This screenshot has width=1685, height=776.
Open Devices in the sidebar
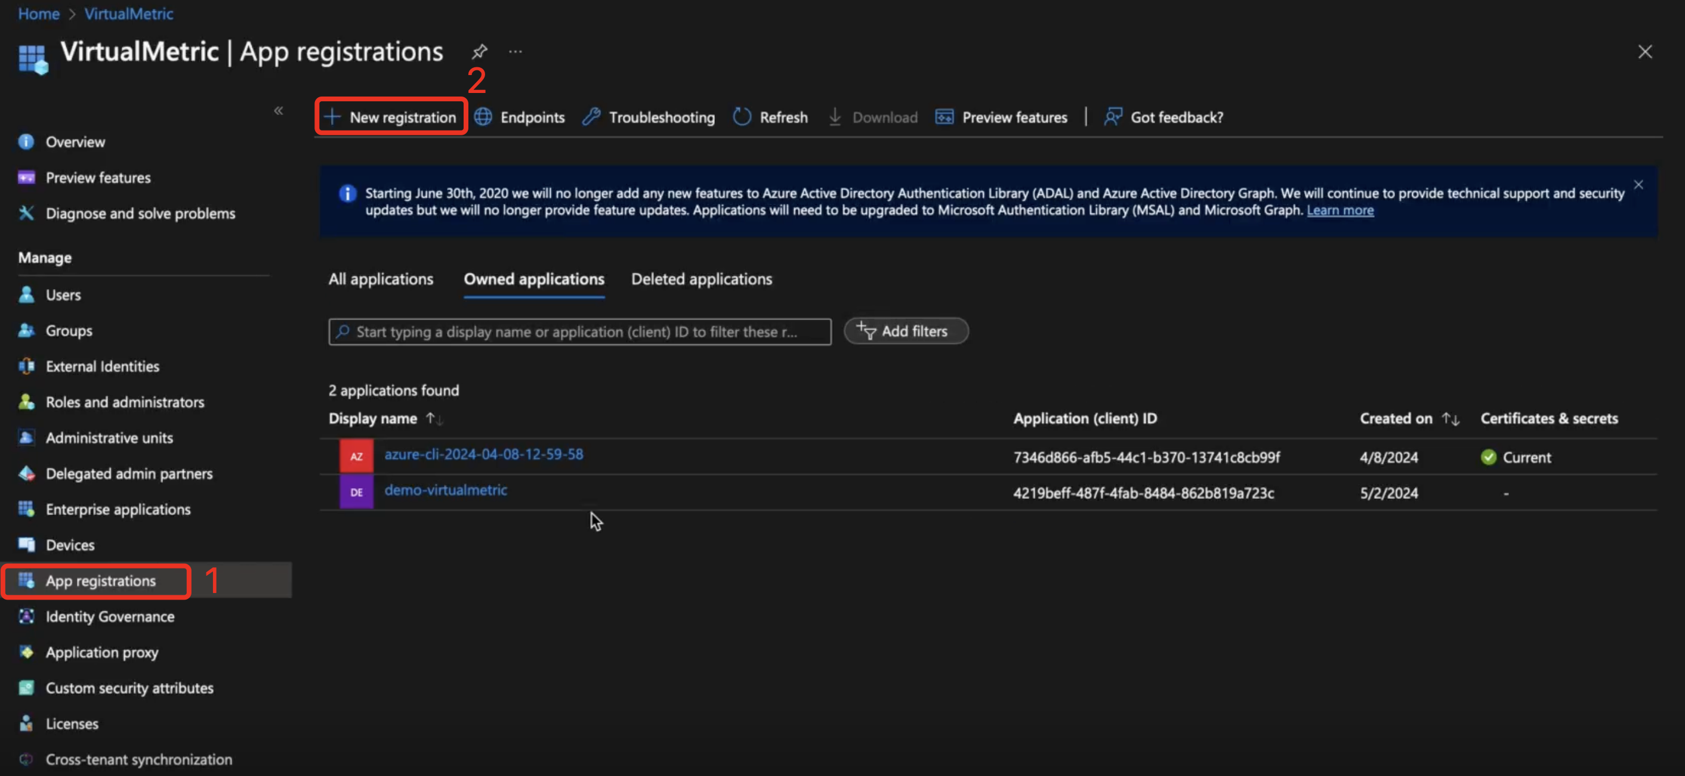point(70,545)
